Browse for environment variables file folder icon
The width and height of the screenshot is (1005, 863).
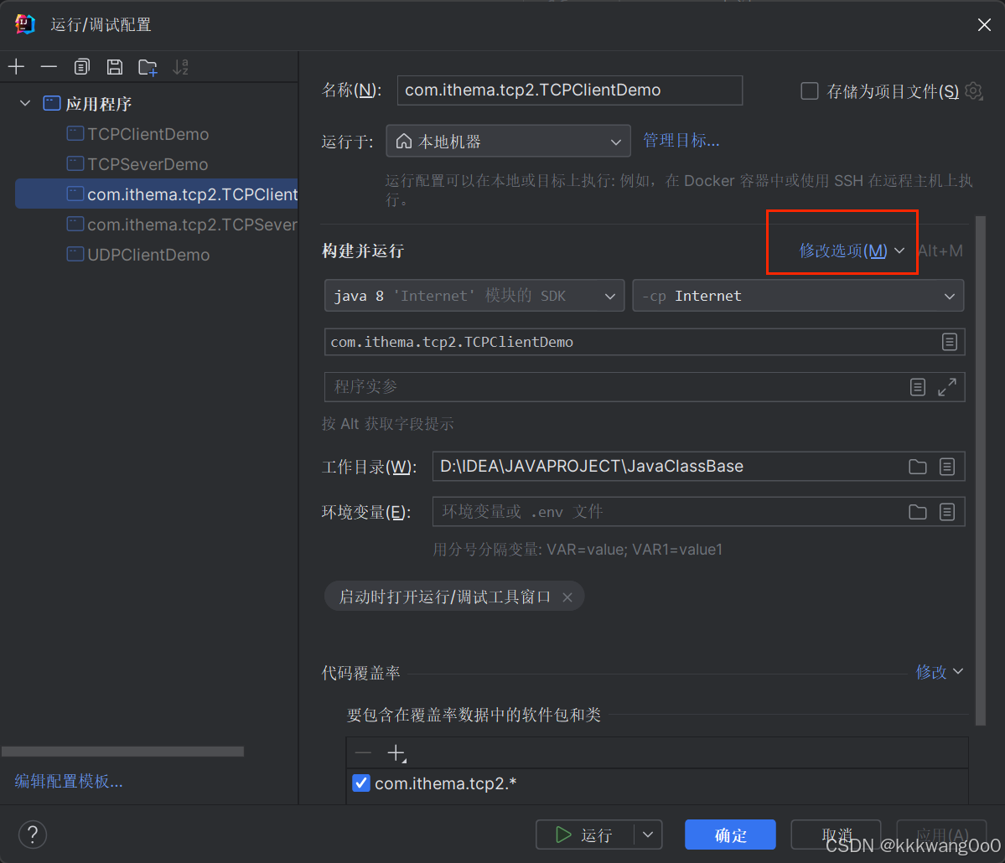coord(918,512)
